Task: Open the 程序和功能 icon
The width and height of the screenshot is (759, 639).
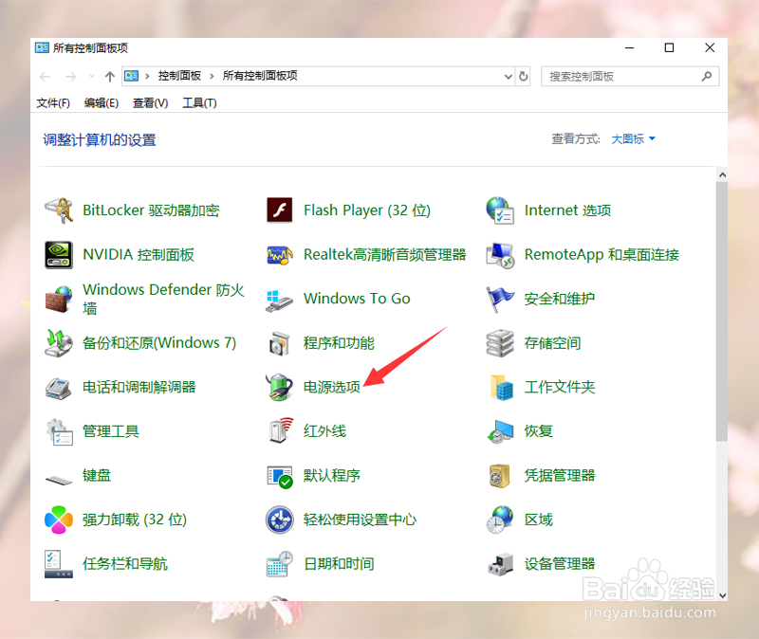Action: (x=279, y=343)
